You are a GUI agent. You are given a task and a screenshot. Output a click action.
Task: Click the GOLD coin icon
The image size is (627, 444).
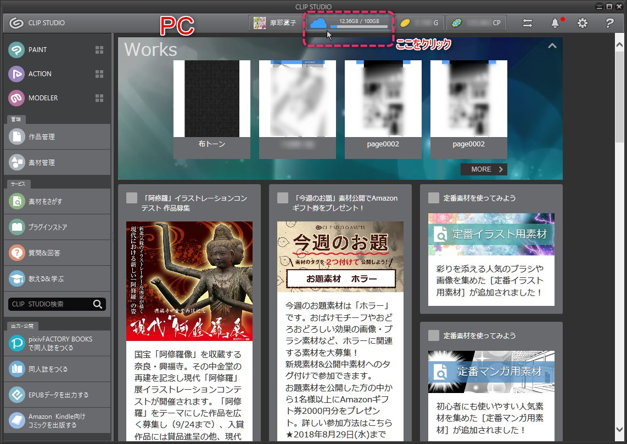coord(405,23)
